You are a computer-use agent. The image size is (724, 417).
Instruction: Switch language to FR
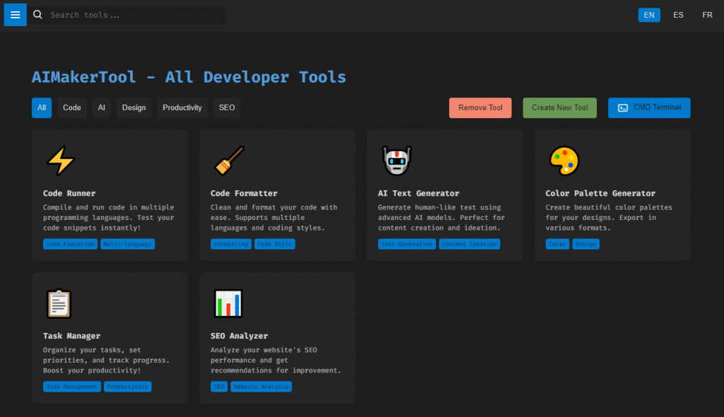pyautogui.click(x=707, y=15)
